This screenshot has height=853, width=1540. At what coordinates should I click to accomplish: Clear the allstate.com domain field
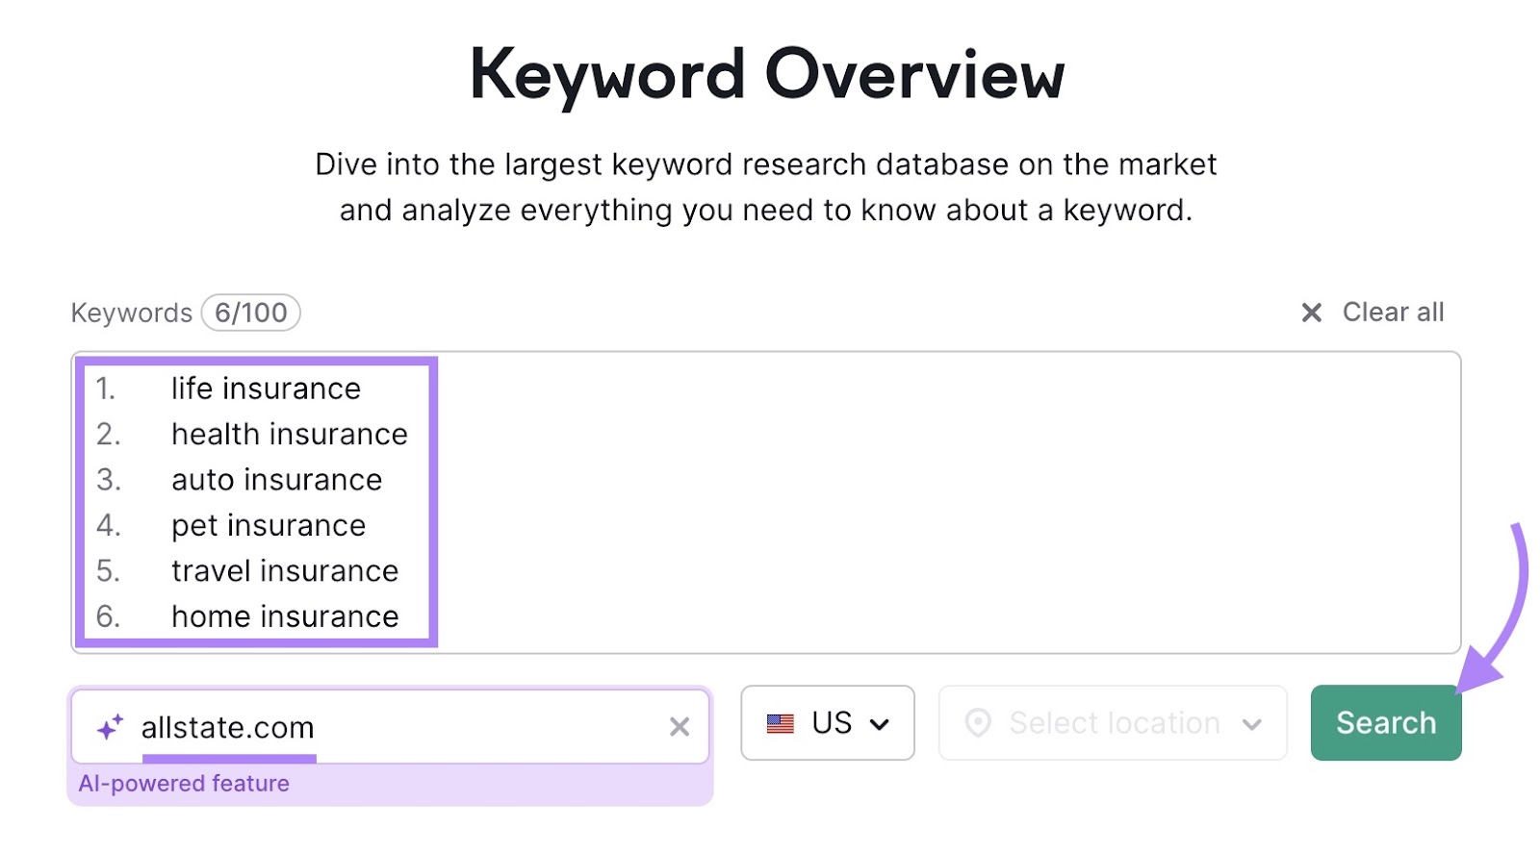[x=680, y=727]
